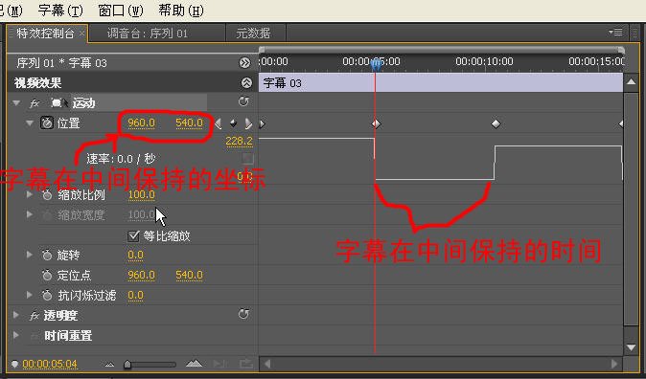The height and width of the screenshot is (379, 646).
Task: Close the 特效控制台 tab
Action: 81,33
